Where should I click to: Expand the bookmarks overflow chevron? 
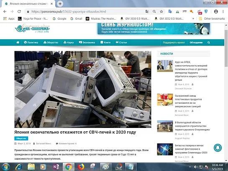193,18
